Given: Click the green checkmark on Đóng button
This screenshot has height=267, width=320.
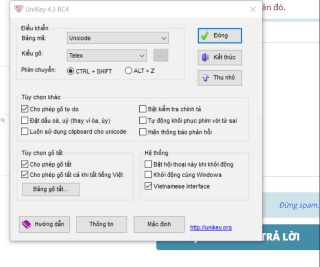Looking at the screenshot, I should 205,36.
